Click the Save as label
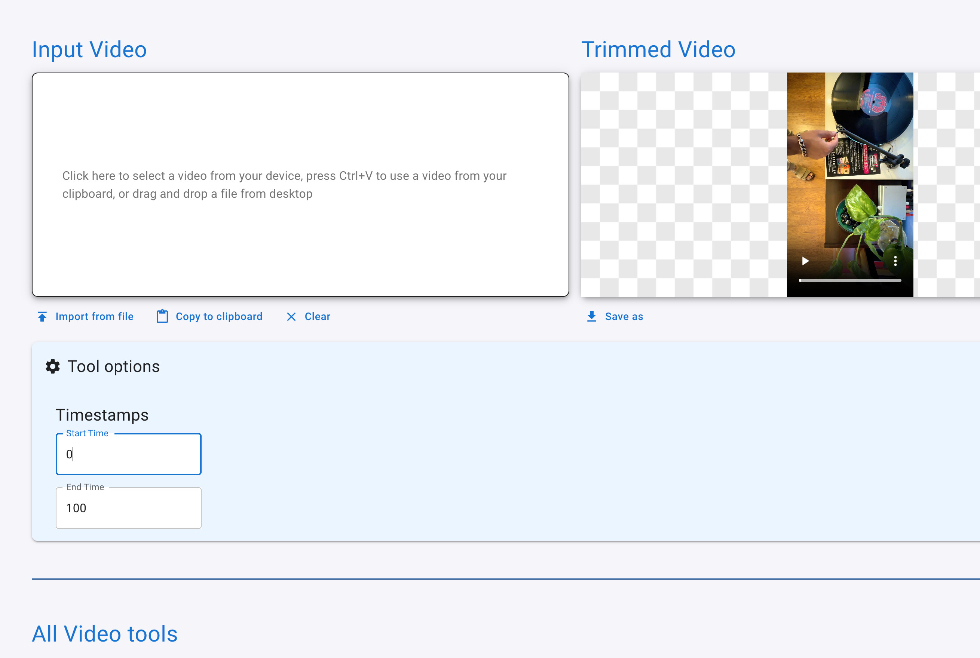 [x=624, y=316]
